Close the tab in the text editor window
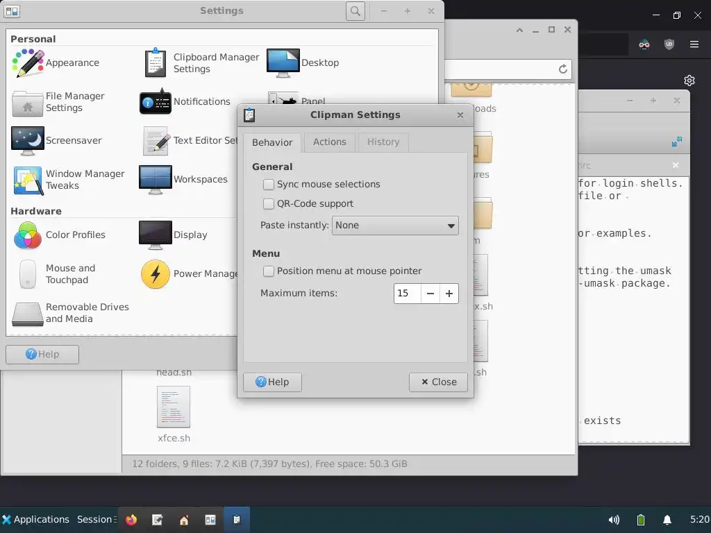711x533 pixels. pos(675,165)
